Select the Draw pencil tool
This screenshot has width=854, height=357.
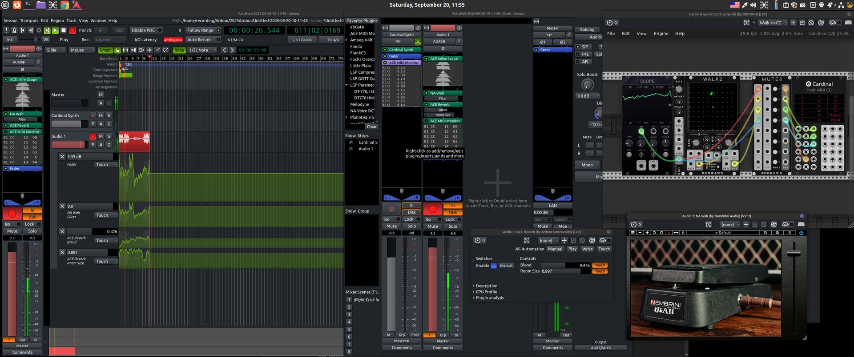click(157, 50)
